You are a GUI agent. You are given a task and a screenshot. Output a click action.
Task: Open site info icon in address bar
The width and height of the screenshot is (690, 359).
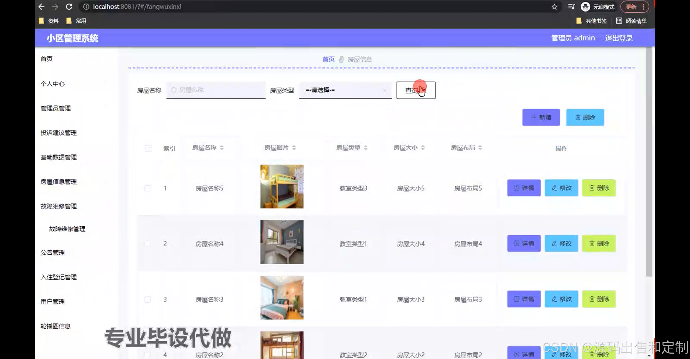(x=86, y=7)
